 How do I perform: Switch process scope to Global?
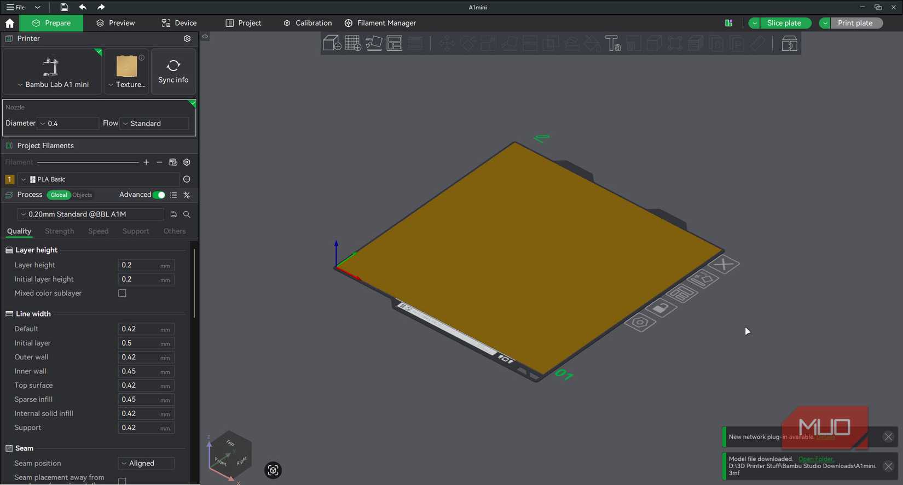pyautogui.click(x=59, y=195)
